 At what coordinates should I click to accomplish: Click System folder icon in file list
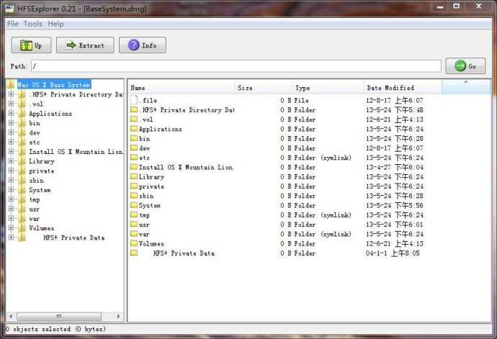[x=134, y=205]
